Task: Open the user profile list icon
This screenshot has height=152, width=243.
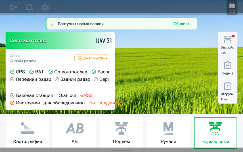Action: [x=13, y=7]
